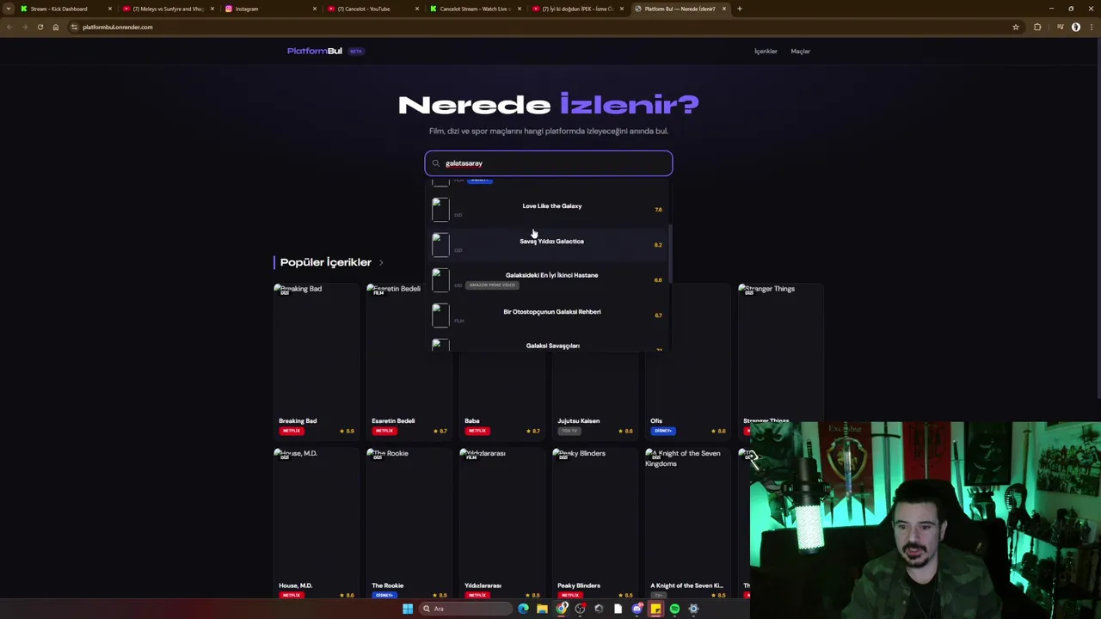Launch Microsoft Edge from the taskbar
The width and height of the screenshot is (1101, 619).
tap(523, 609)
